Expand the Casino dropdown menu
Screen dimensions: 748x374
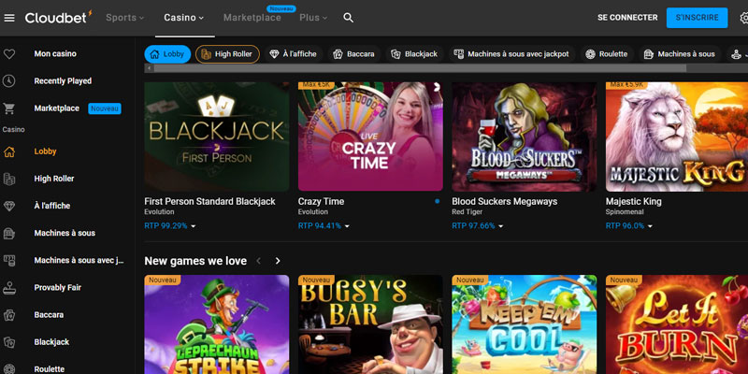183,18
